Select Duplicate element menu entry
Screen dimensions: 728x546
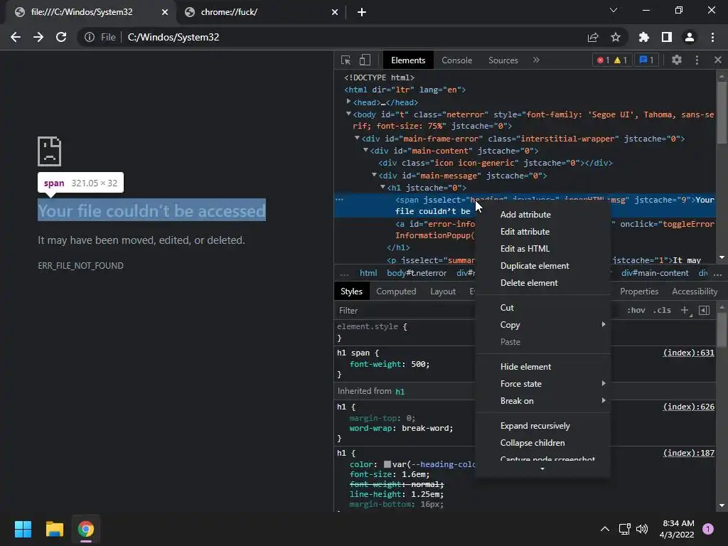click(542, 266)
